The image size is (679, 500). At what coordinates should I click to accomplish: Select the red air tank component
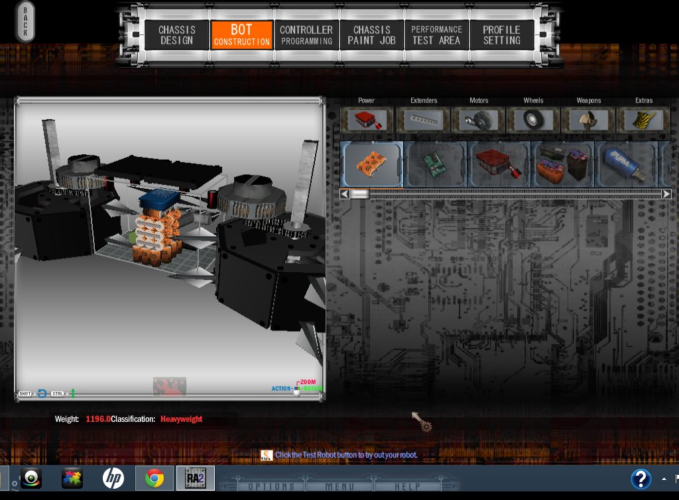pyautogui.click(x=499, y=164)
